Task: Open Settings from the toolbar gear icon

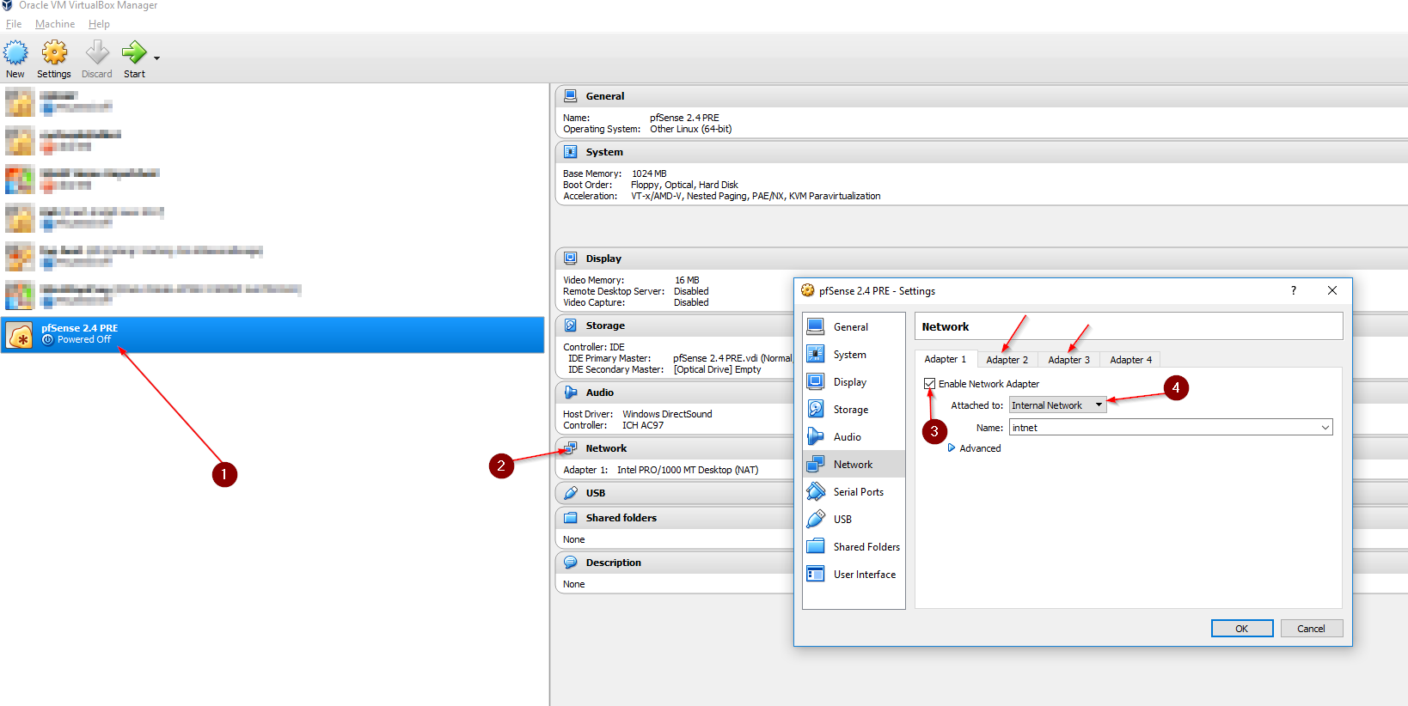Action: click(x=54, y=53)
